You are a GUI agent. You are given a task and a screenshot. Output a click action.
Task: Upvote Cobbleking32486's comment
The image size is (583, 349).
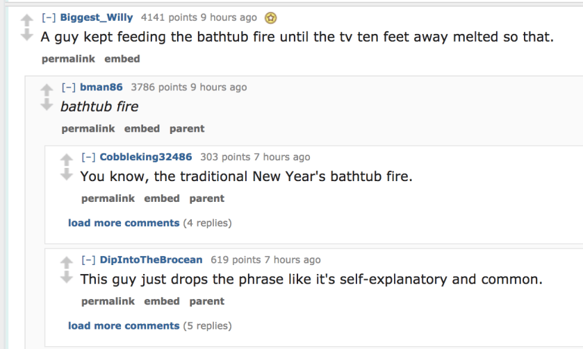67,159
